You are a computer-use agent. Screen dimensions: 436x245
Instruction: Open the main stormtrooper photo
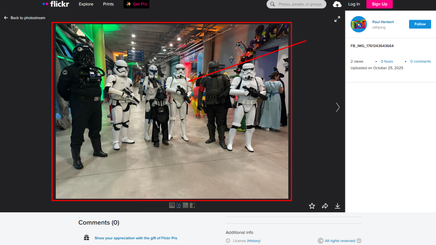tap(172, 111)
